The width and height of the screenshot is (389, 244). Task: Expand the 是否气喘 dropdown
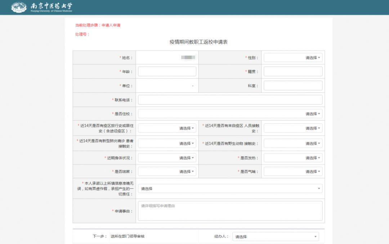point(293,172)
